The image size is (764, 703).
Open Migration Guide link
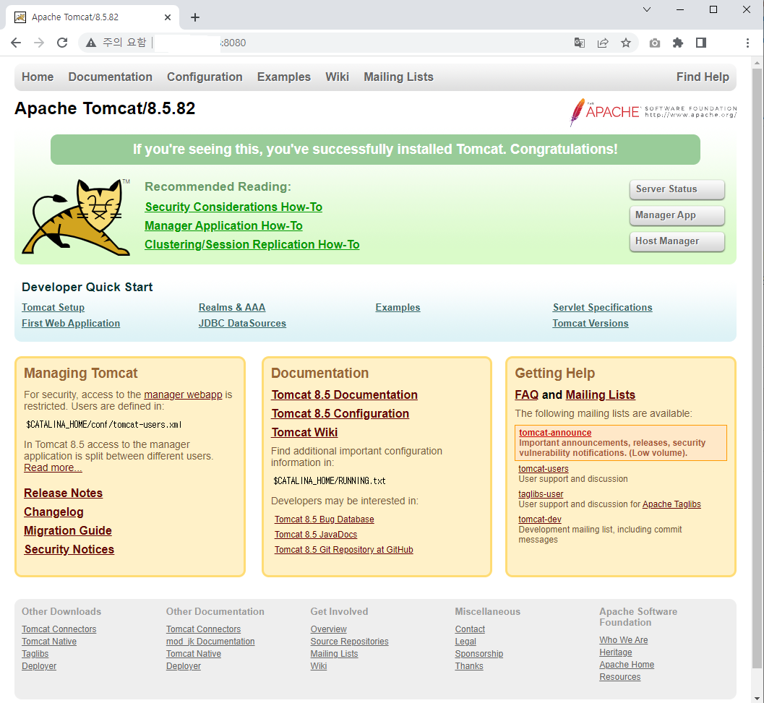[x=68, y=530]
